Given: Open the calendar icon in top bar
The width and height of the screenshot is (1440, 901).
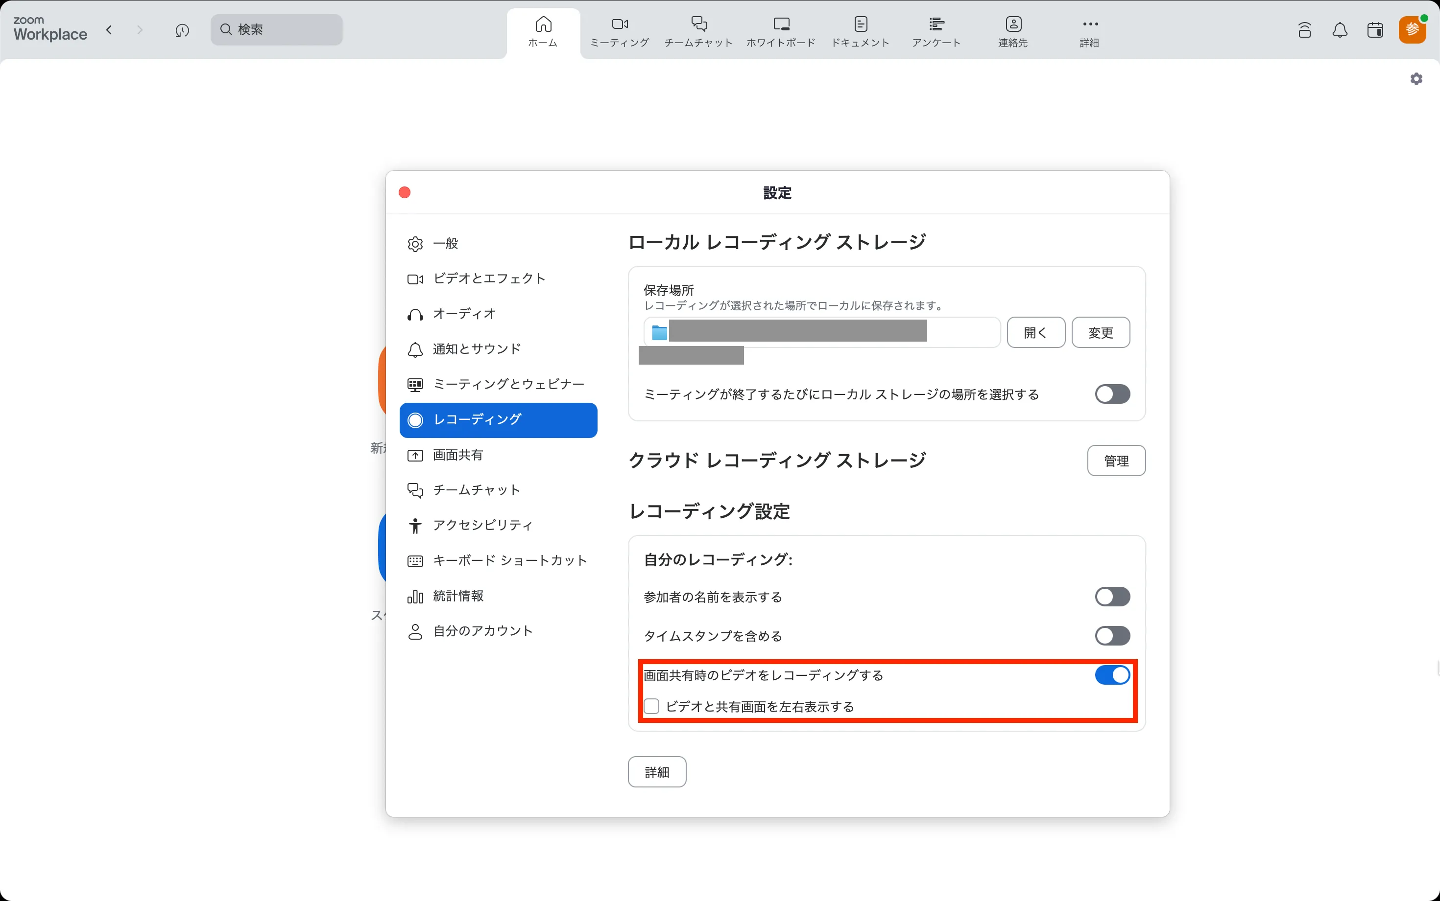Looking at the screenshot, I should coord(1375,30).
